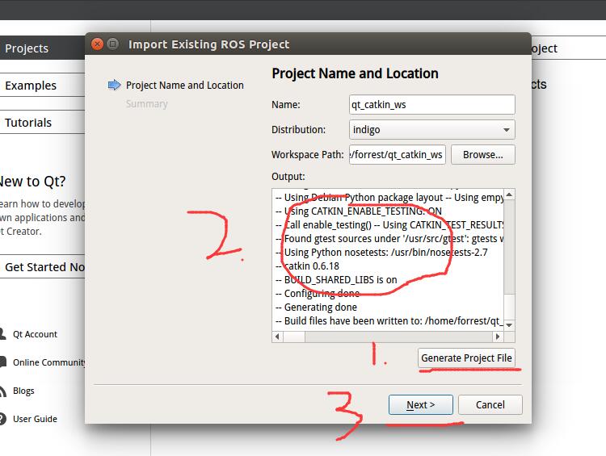
Task: Open the Projects tab in welcome screen
Action: [x=42, y=48]
